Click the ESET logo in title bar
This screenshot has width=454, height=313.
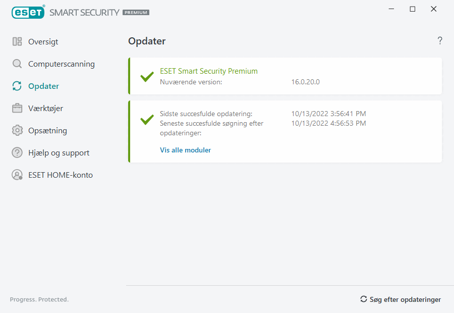tap(28, 12)
